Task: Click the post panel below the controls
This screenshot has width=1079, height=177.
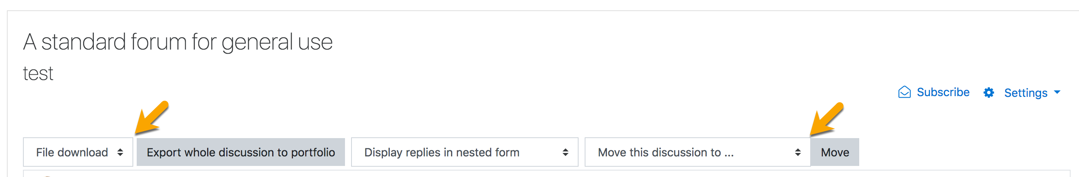Action: (547, 174)
